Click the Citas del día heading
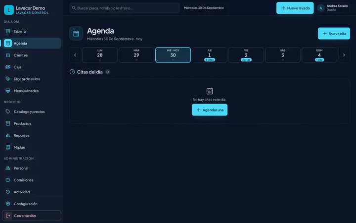Viewport: 356px width, 223px height. click(x=89, y=72)
